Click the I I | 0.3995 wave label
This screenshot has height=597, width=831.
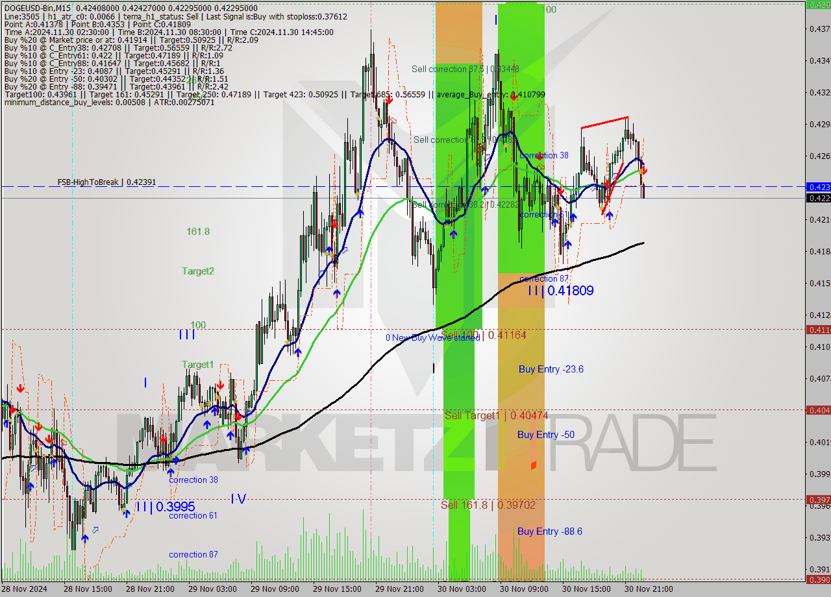(165, 506)
